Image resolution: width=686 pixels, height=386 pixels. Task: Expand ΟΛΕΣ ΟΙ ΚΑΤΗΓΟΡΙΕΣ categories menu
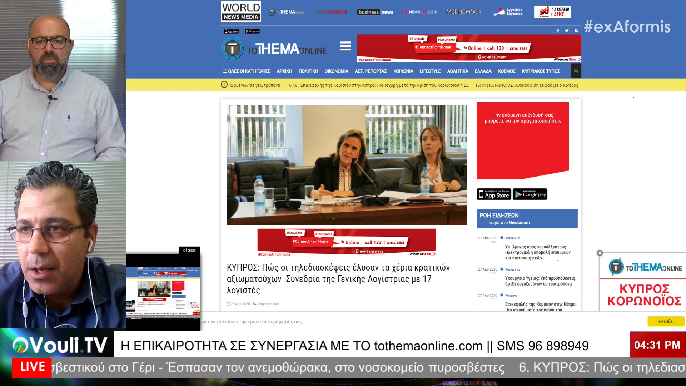[247, 71]
